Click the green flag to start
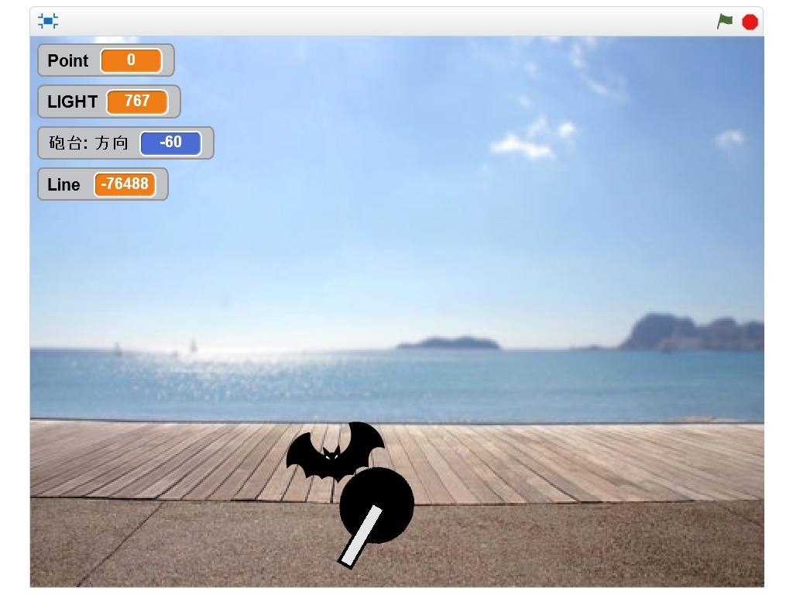 click(x=724, y=22)
